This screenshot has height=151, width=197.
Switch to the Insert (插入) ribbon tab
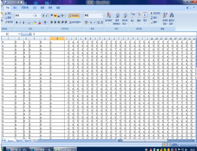click(15, 8)
